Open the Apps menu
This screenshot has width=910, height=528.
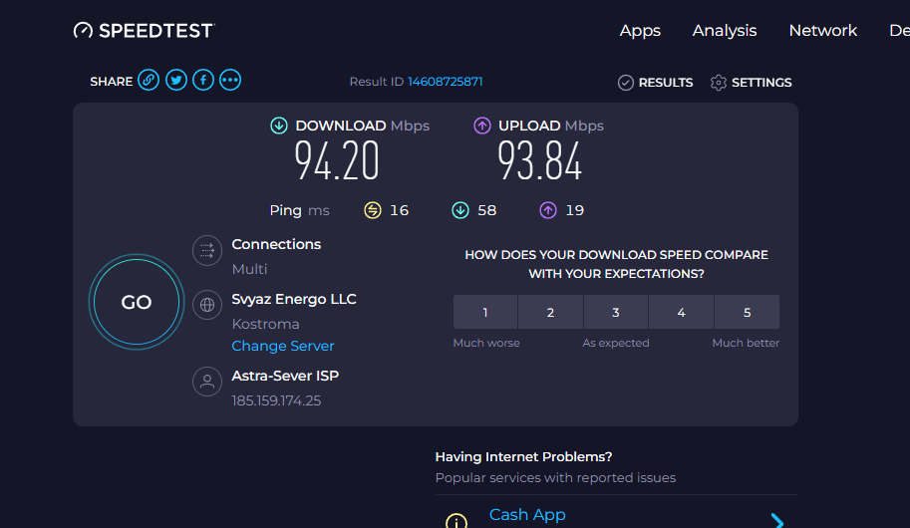coord(640,30)
